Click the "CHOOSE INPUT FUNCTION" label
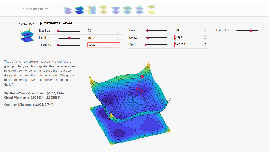 click(37, 9)
